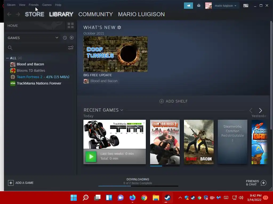Open Team Fortress 2 cover art
The height and width of the screenshot is (204, 273).
point(165,142)
